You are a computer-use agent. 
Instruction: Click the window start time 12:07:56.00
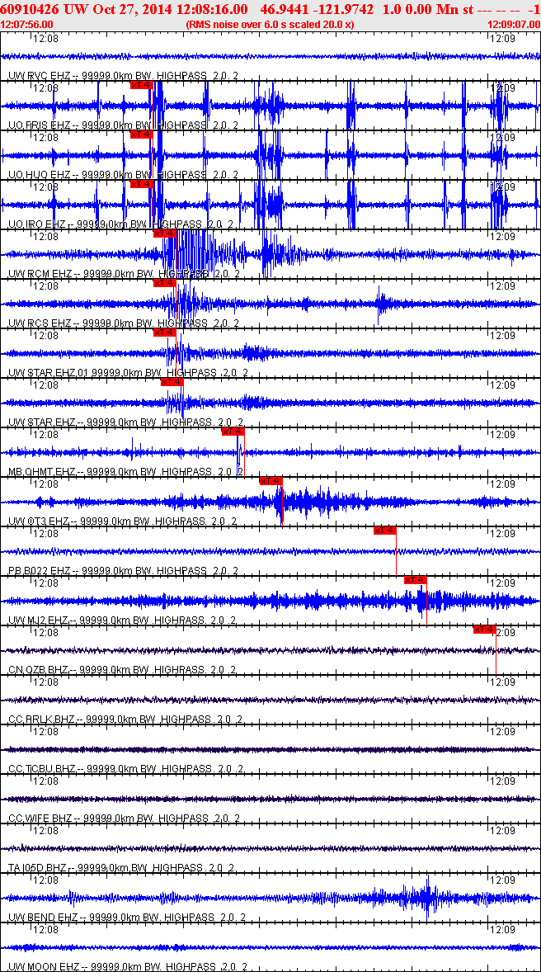[x=27, y=24]
